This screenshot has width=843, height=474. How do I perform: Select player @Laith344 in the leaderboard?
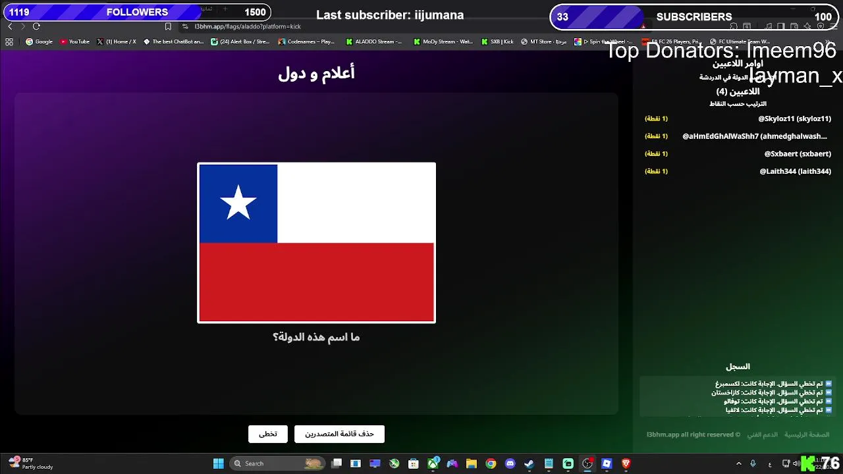(738, 171)
